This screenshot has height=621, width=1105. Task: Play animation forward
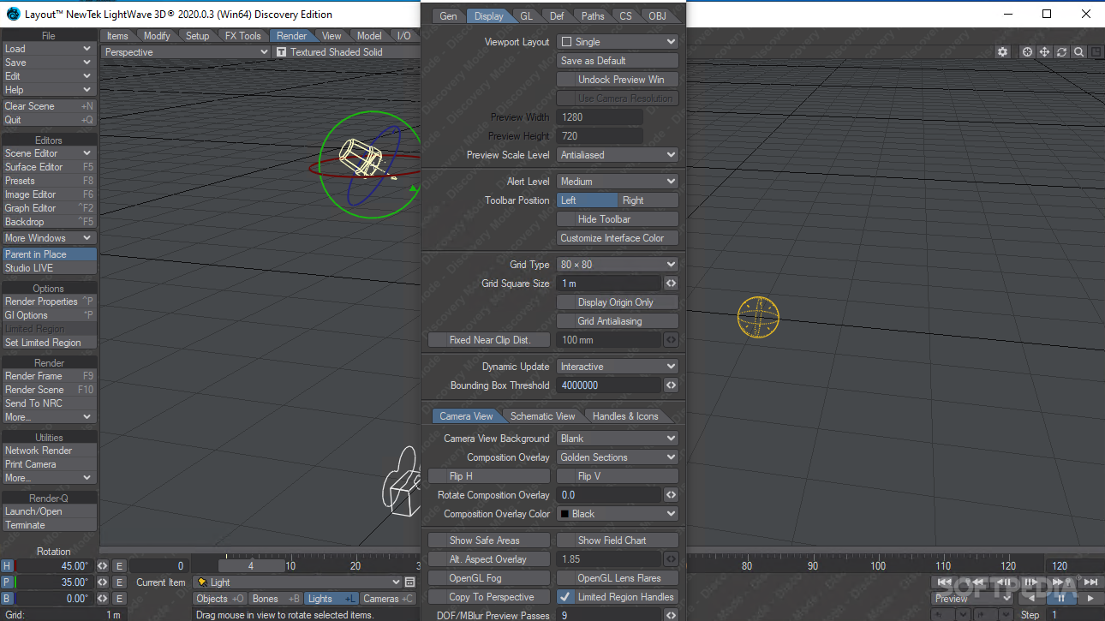click(x=1090, y=599)
